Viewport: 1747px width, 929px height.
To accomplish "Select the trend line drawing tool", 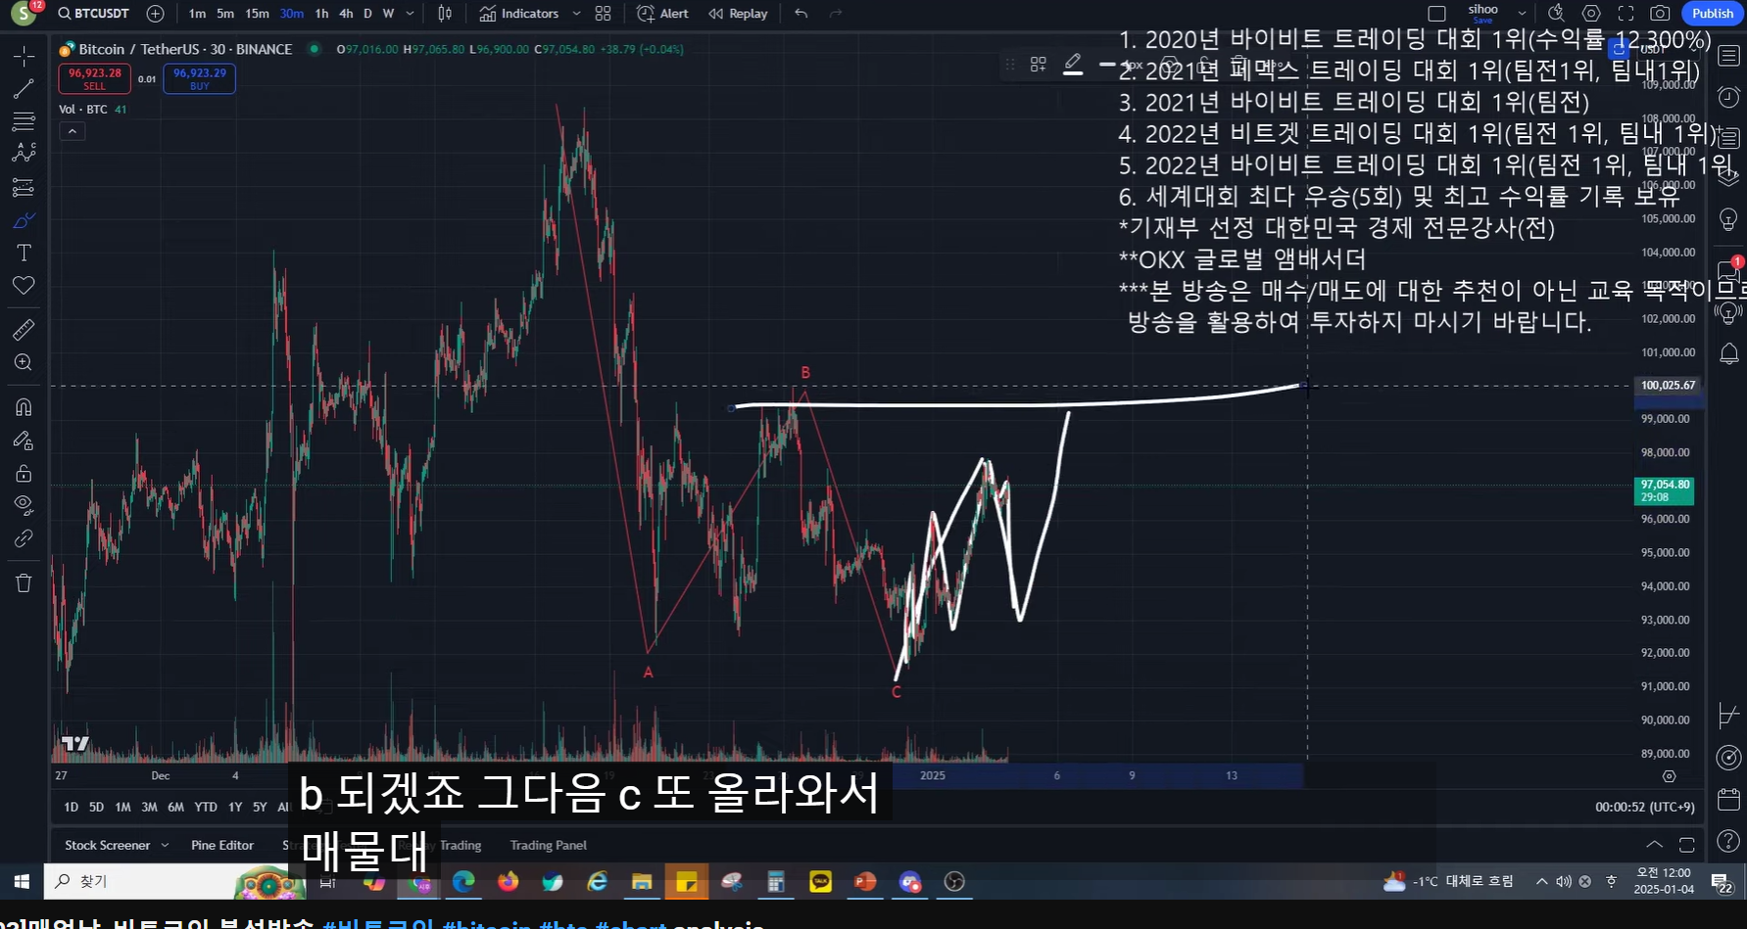I will click(x=24, y=89).
